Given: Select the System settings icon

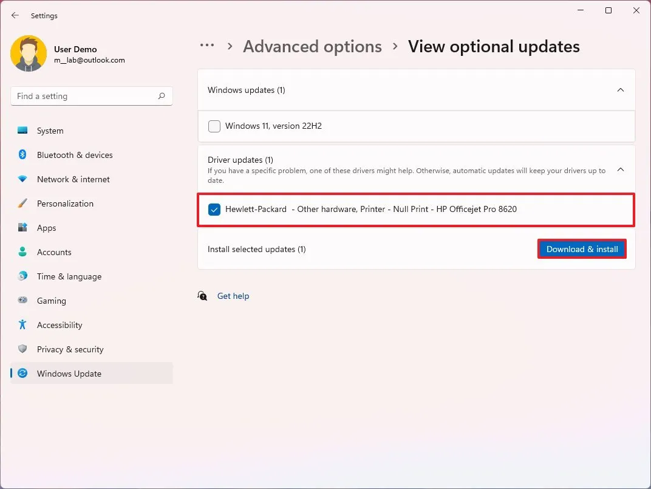Looking at the screenshot, I should pyautogui.click(x=22, y=130).
